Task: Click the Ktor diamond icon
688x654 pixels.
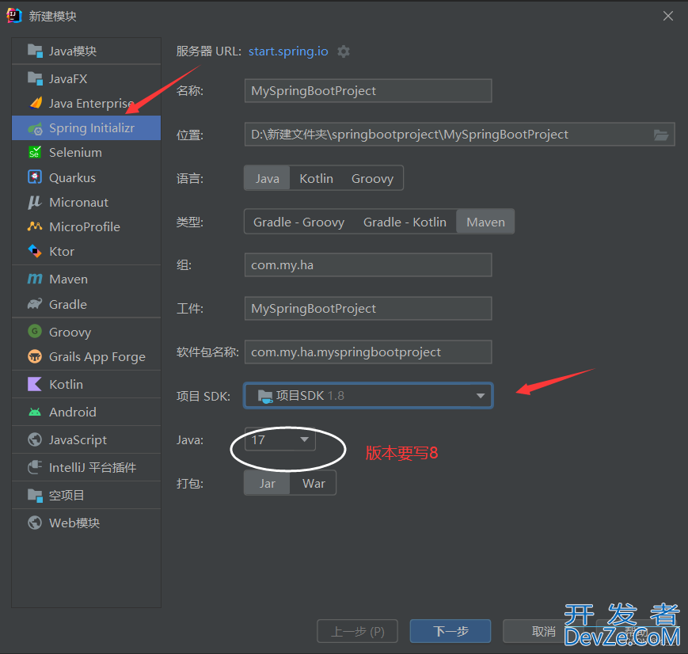Action: (35, 252)
